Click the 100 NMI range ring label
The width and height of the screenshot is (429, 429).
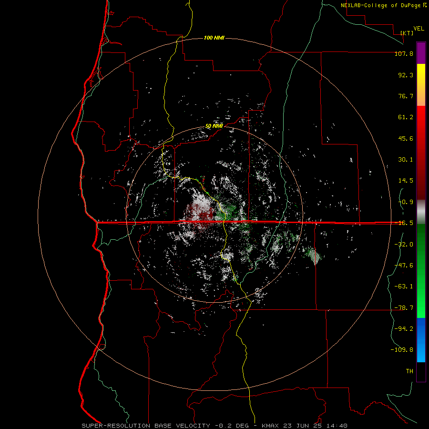[x=214, y=38]
